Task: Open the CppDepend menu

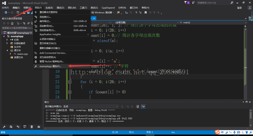Action: pos(108,8)
